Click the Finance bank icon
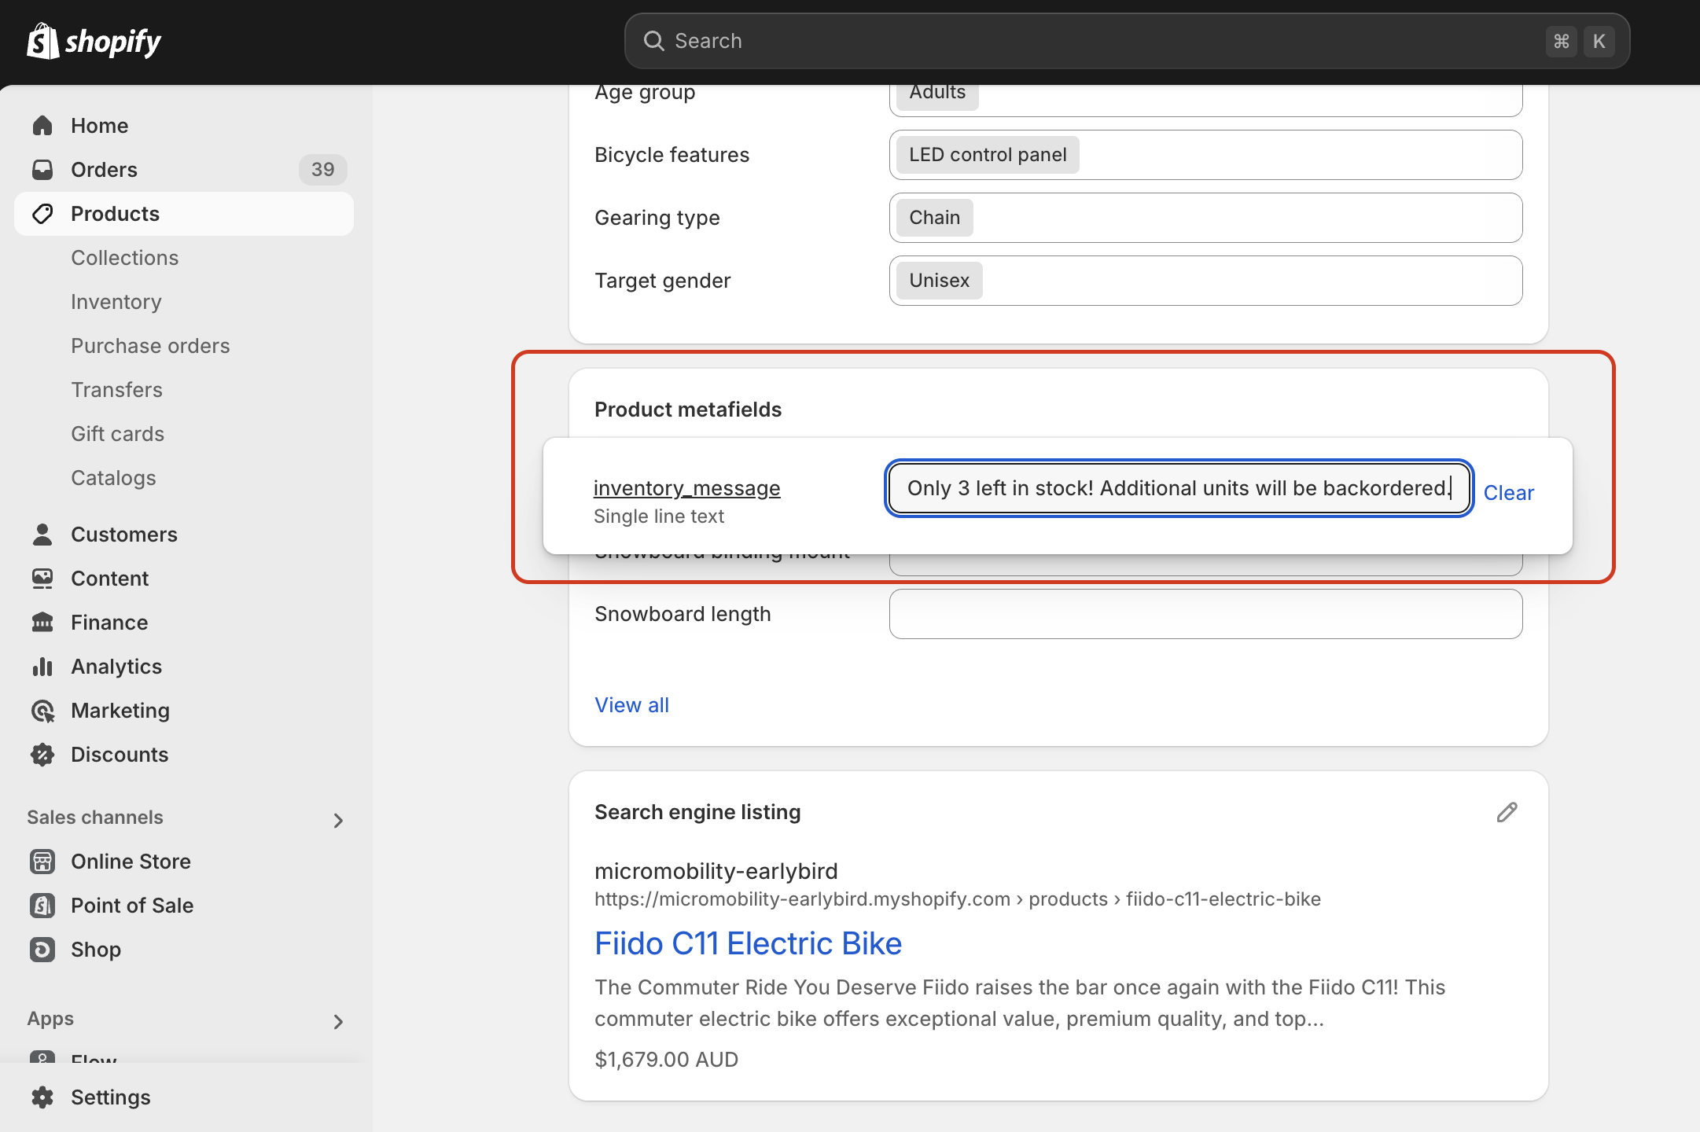The width and height of the screenshot is (1700, 1132). (42, 623)
